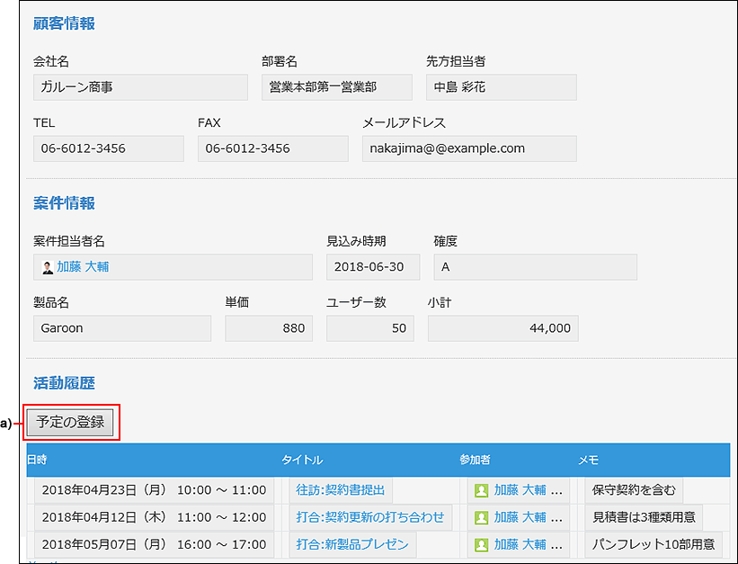Click green participant icon in 往訪:契約書提出 row
This screenshot has height=564, width=738.
(481, 490)
